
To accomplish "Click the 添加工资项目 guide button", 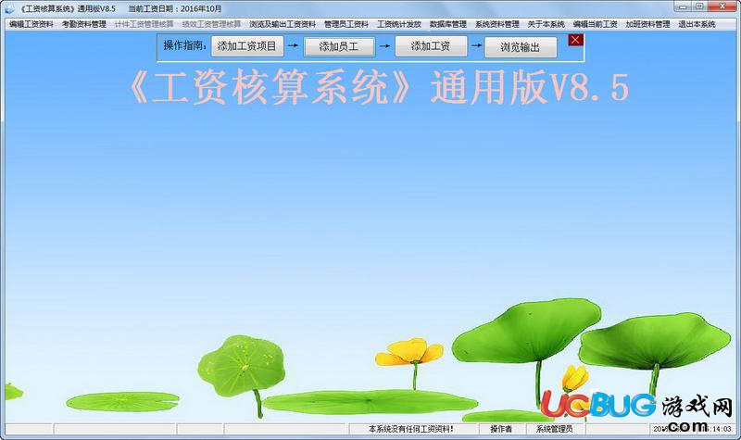I will [247, 46].
